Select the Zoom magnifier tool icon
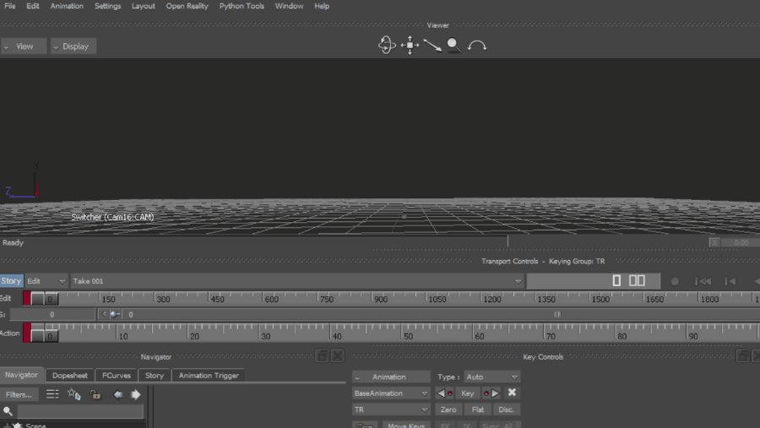Viewport: 760px width, 428px height. [453, 45]
